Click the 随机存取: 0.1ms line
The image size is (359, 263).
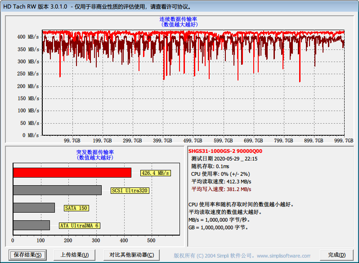pyautogui.click(x=210, y=166)
